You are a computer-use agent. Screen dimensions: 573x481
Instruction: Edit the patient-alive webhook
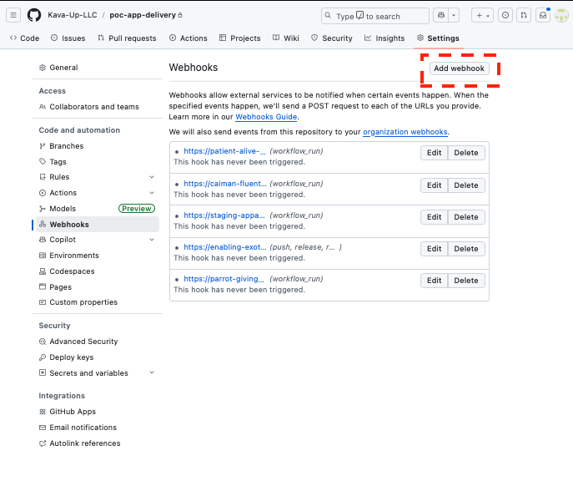(434, 153)
